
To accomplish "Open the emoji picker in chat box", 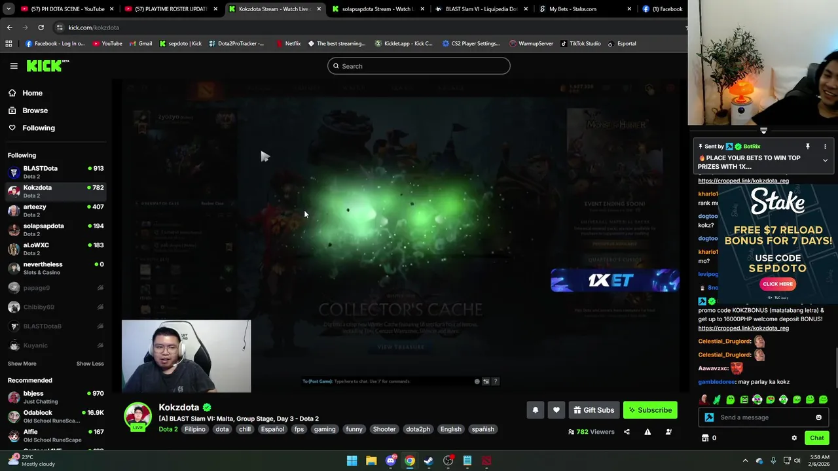I will coord(818,417).
